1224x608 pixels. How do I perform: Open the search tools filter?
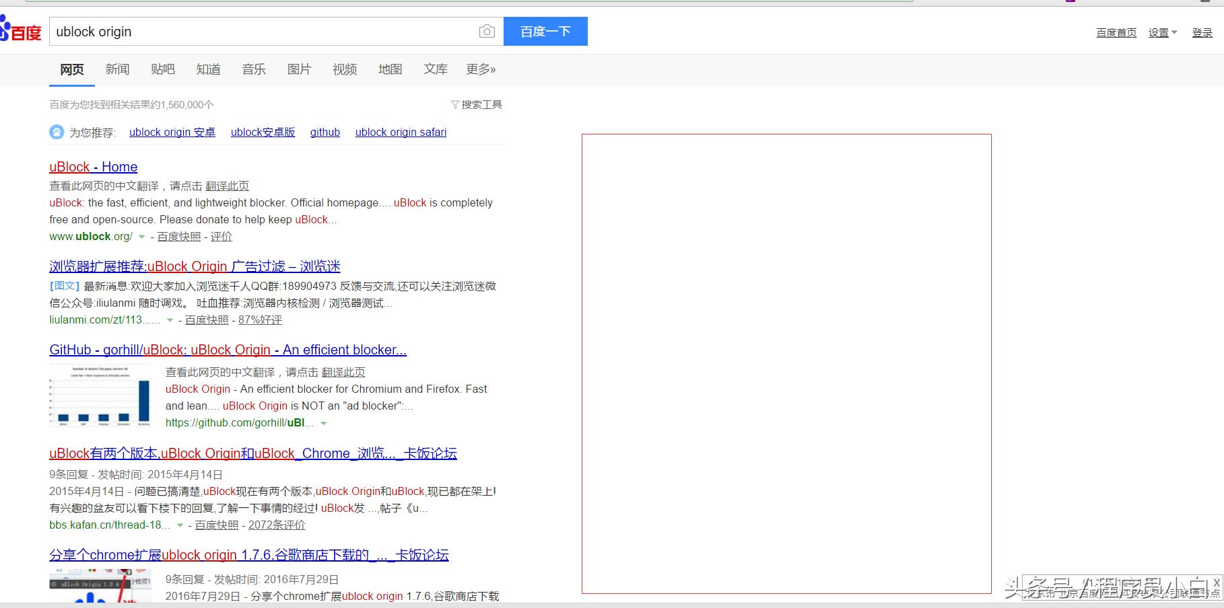[x=476, y=104]
